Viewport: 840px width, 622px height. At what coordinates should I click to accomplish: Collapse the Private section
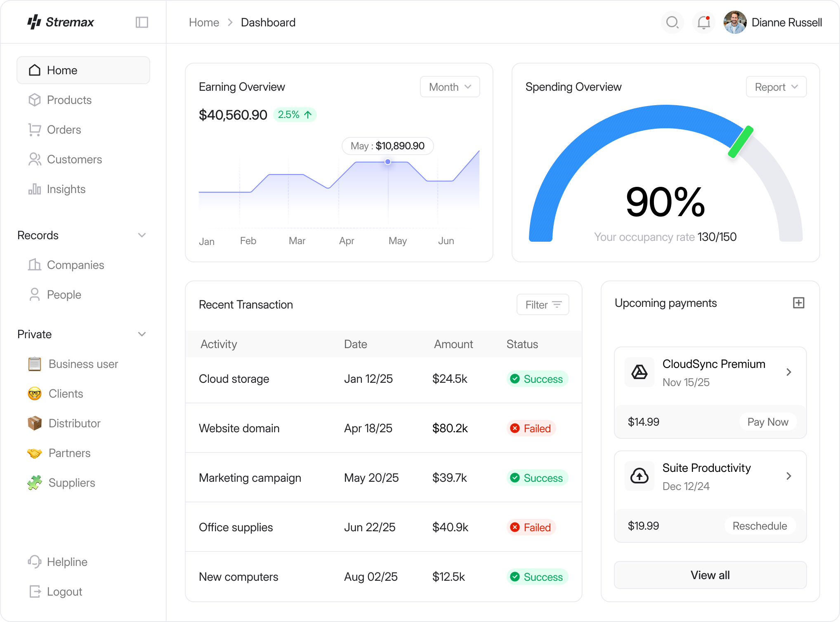pos(142,334)
